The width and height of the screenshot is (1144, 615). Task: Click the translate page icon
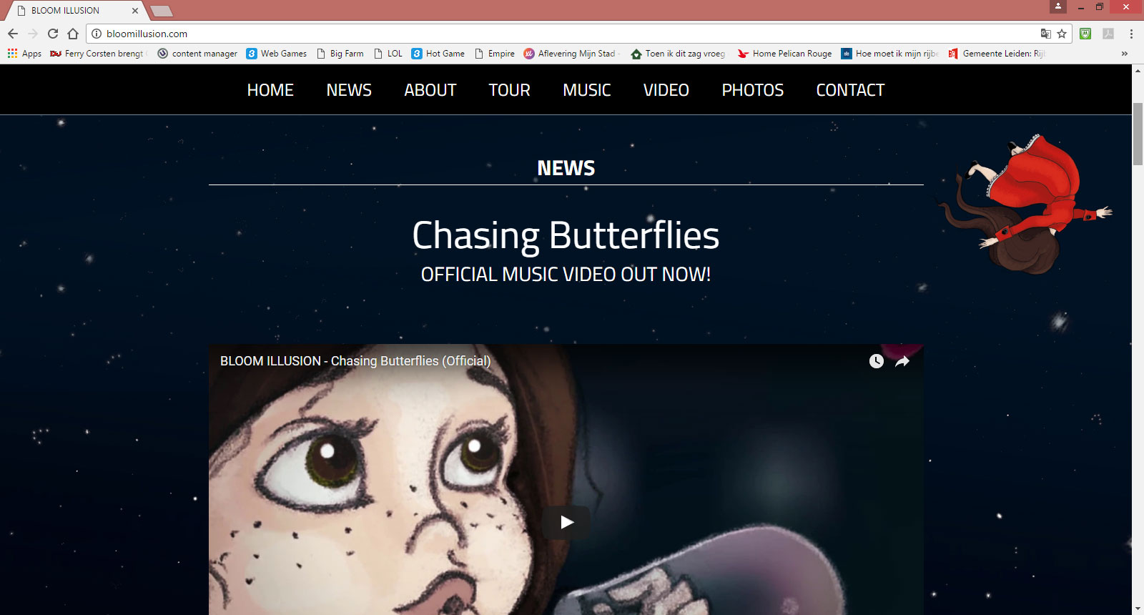pyautogui.click(x=1045, y=34)
